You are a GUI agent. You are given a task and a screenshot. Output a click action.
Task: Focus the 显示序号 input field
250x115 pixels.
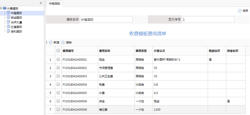coord(209,20)
